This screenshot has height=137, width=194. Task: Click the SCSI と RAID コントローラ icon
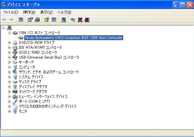pyautogui.click(x=15, y=52)
